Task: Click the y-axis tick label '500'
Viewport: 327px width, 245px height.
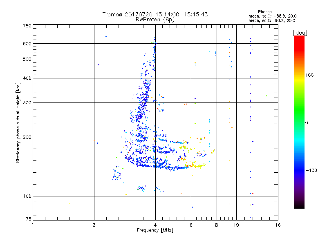Action: point(27,59)
